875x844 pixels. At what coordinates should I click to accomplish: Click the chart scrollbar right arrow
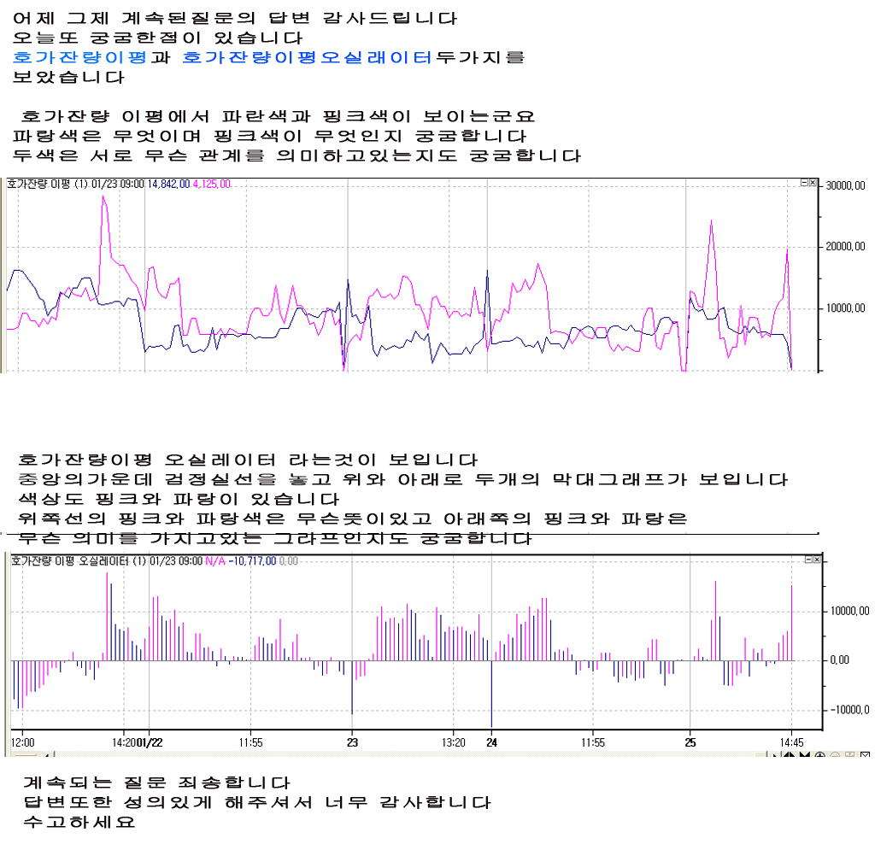(x=774, y=755)
